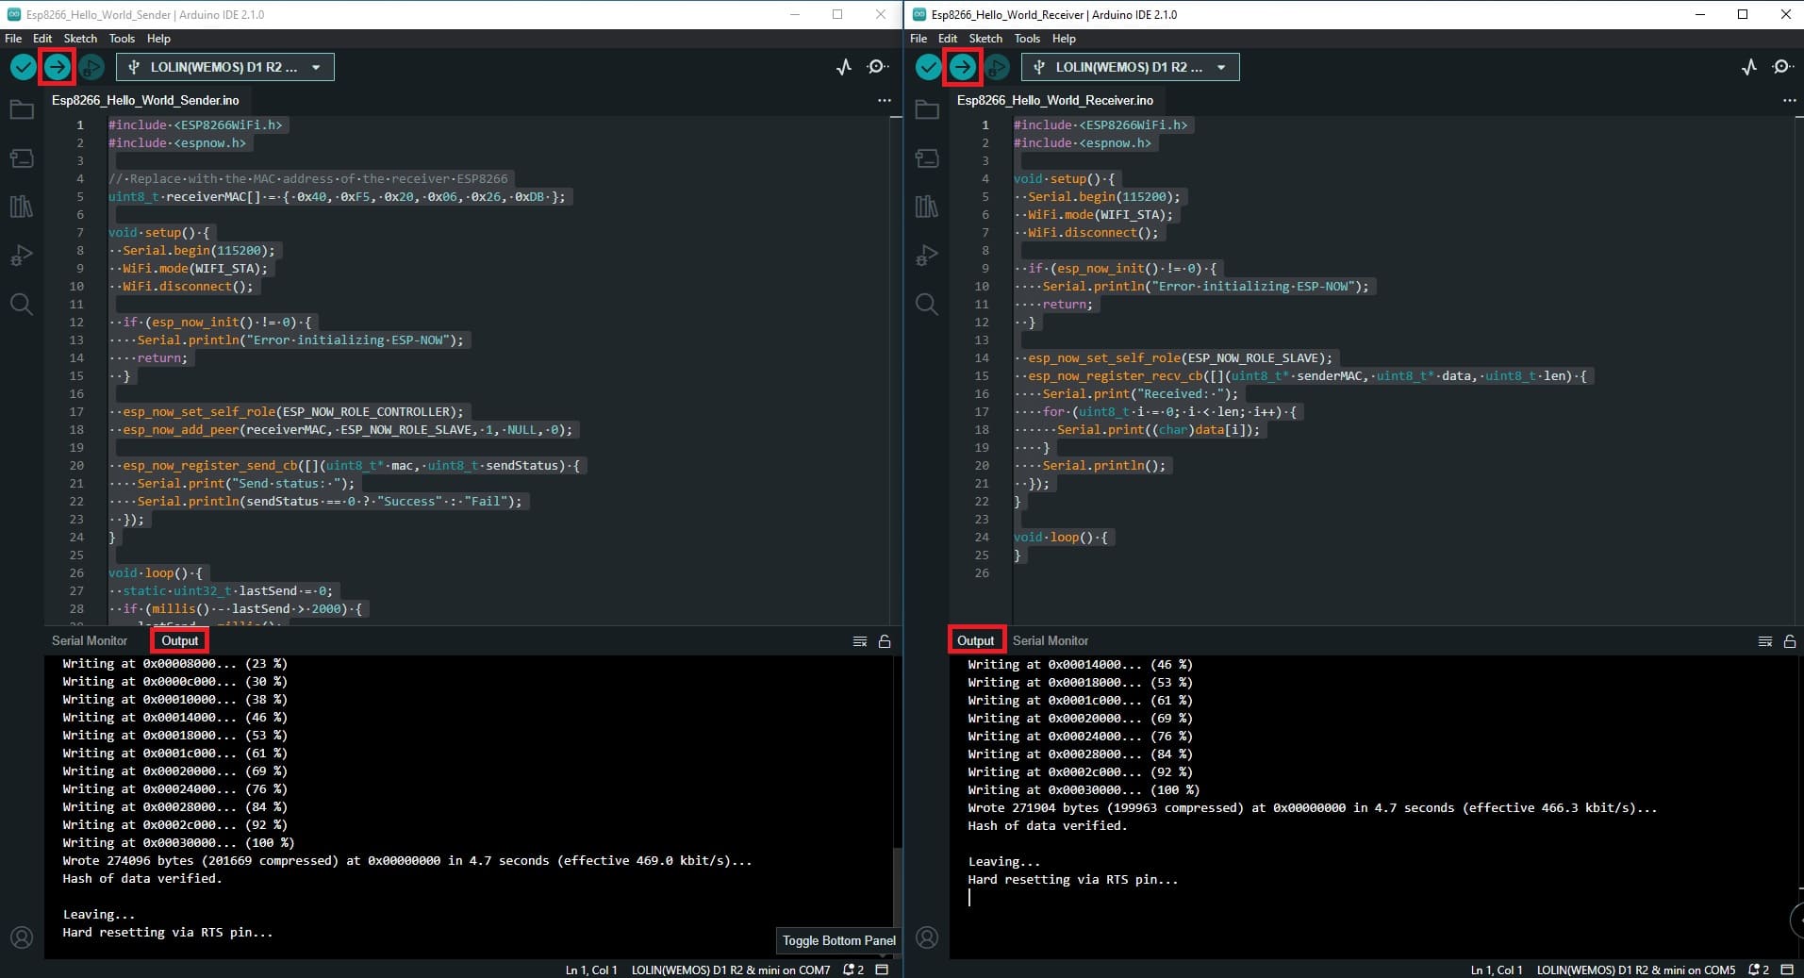Toggle output scroll lock in Receiver panel
The height and width of the screenshot is (978, 1804).
click(x=1789, y=641)
